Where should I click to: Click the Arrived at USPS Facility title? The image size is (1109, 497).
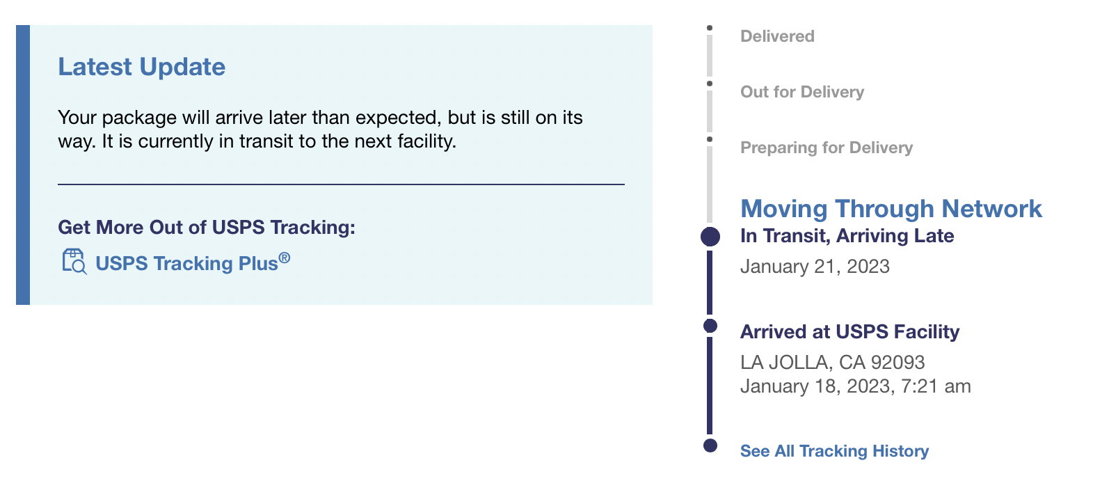849,332
